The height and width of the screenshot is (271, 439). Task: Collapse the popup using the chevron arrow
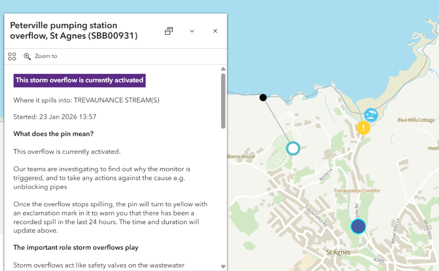(x=192, y=31)
